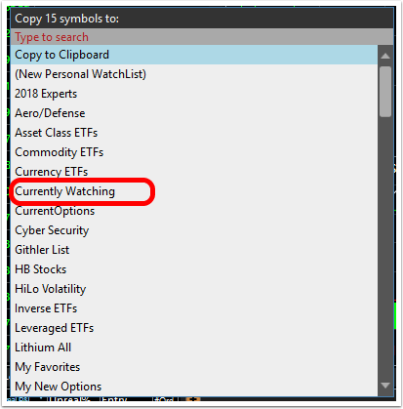The width and height of the screenshot is (403, 409).
Task: Click the scrollbar down arrow
Action: 385,386
